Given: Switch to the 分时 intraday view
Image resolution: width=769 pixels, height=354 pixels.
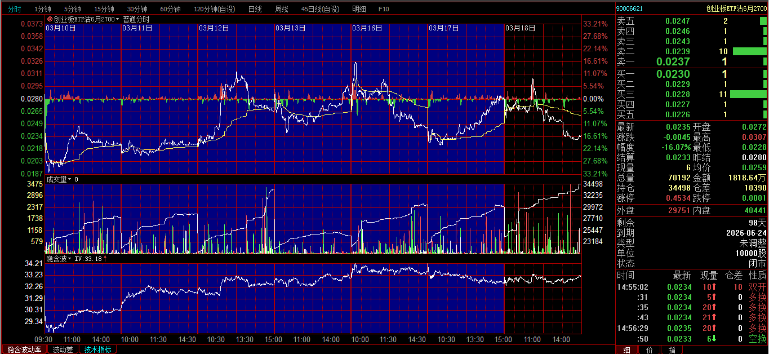Looking at the screenshot, I should pyautogui.click(x=15, y=10).
